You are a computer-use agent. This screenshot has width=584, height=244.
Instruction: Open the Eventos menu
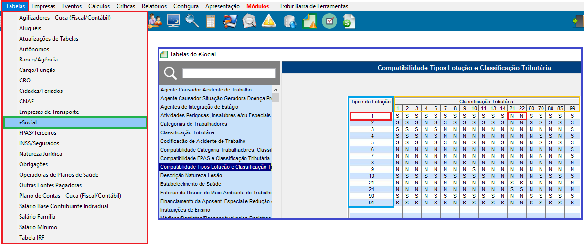(x=72, y=6)
